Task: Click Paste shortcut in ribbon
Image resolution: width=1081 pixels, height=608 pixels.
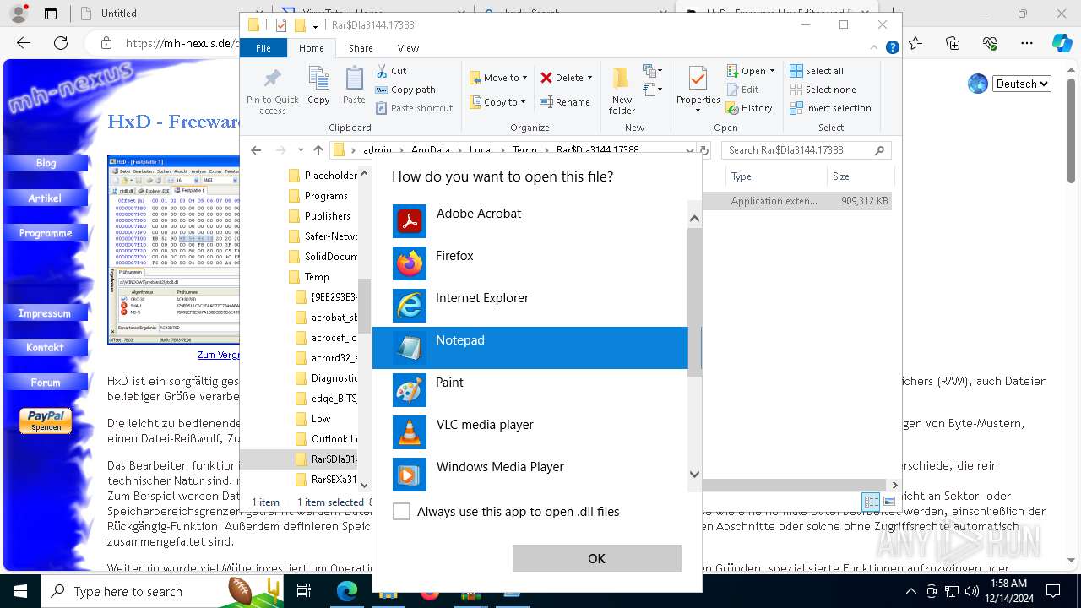Action: (x=414, y=108)
